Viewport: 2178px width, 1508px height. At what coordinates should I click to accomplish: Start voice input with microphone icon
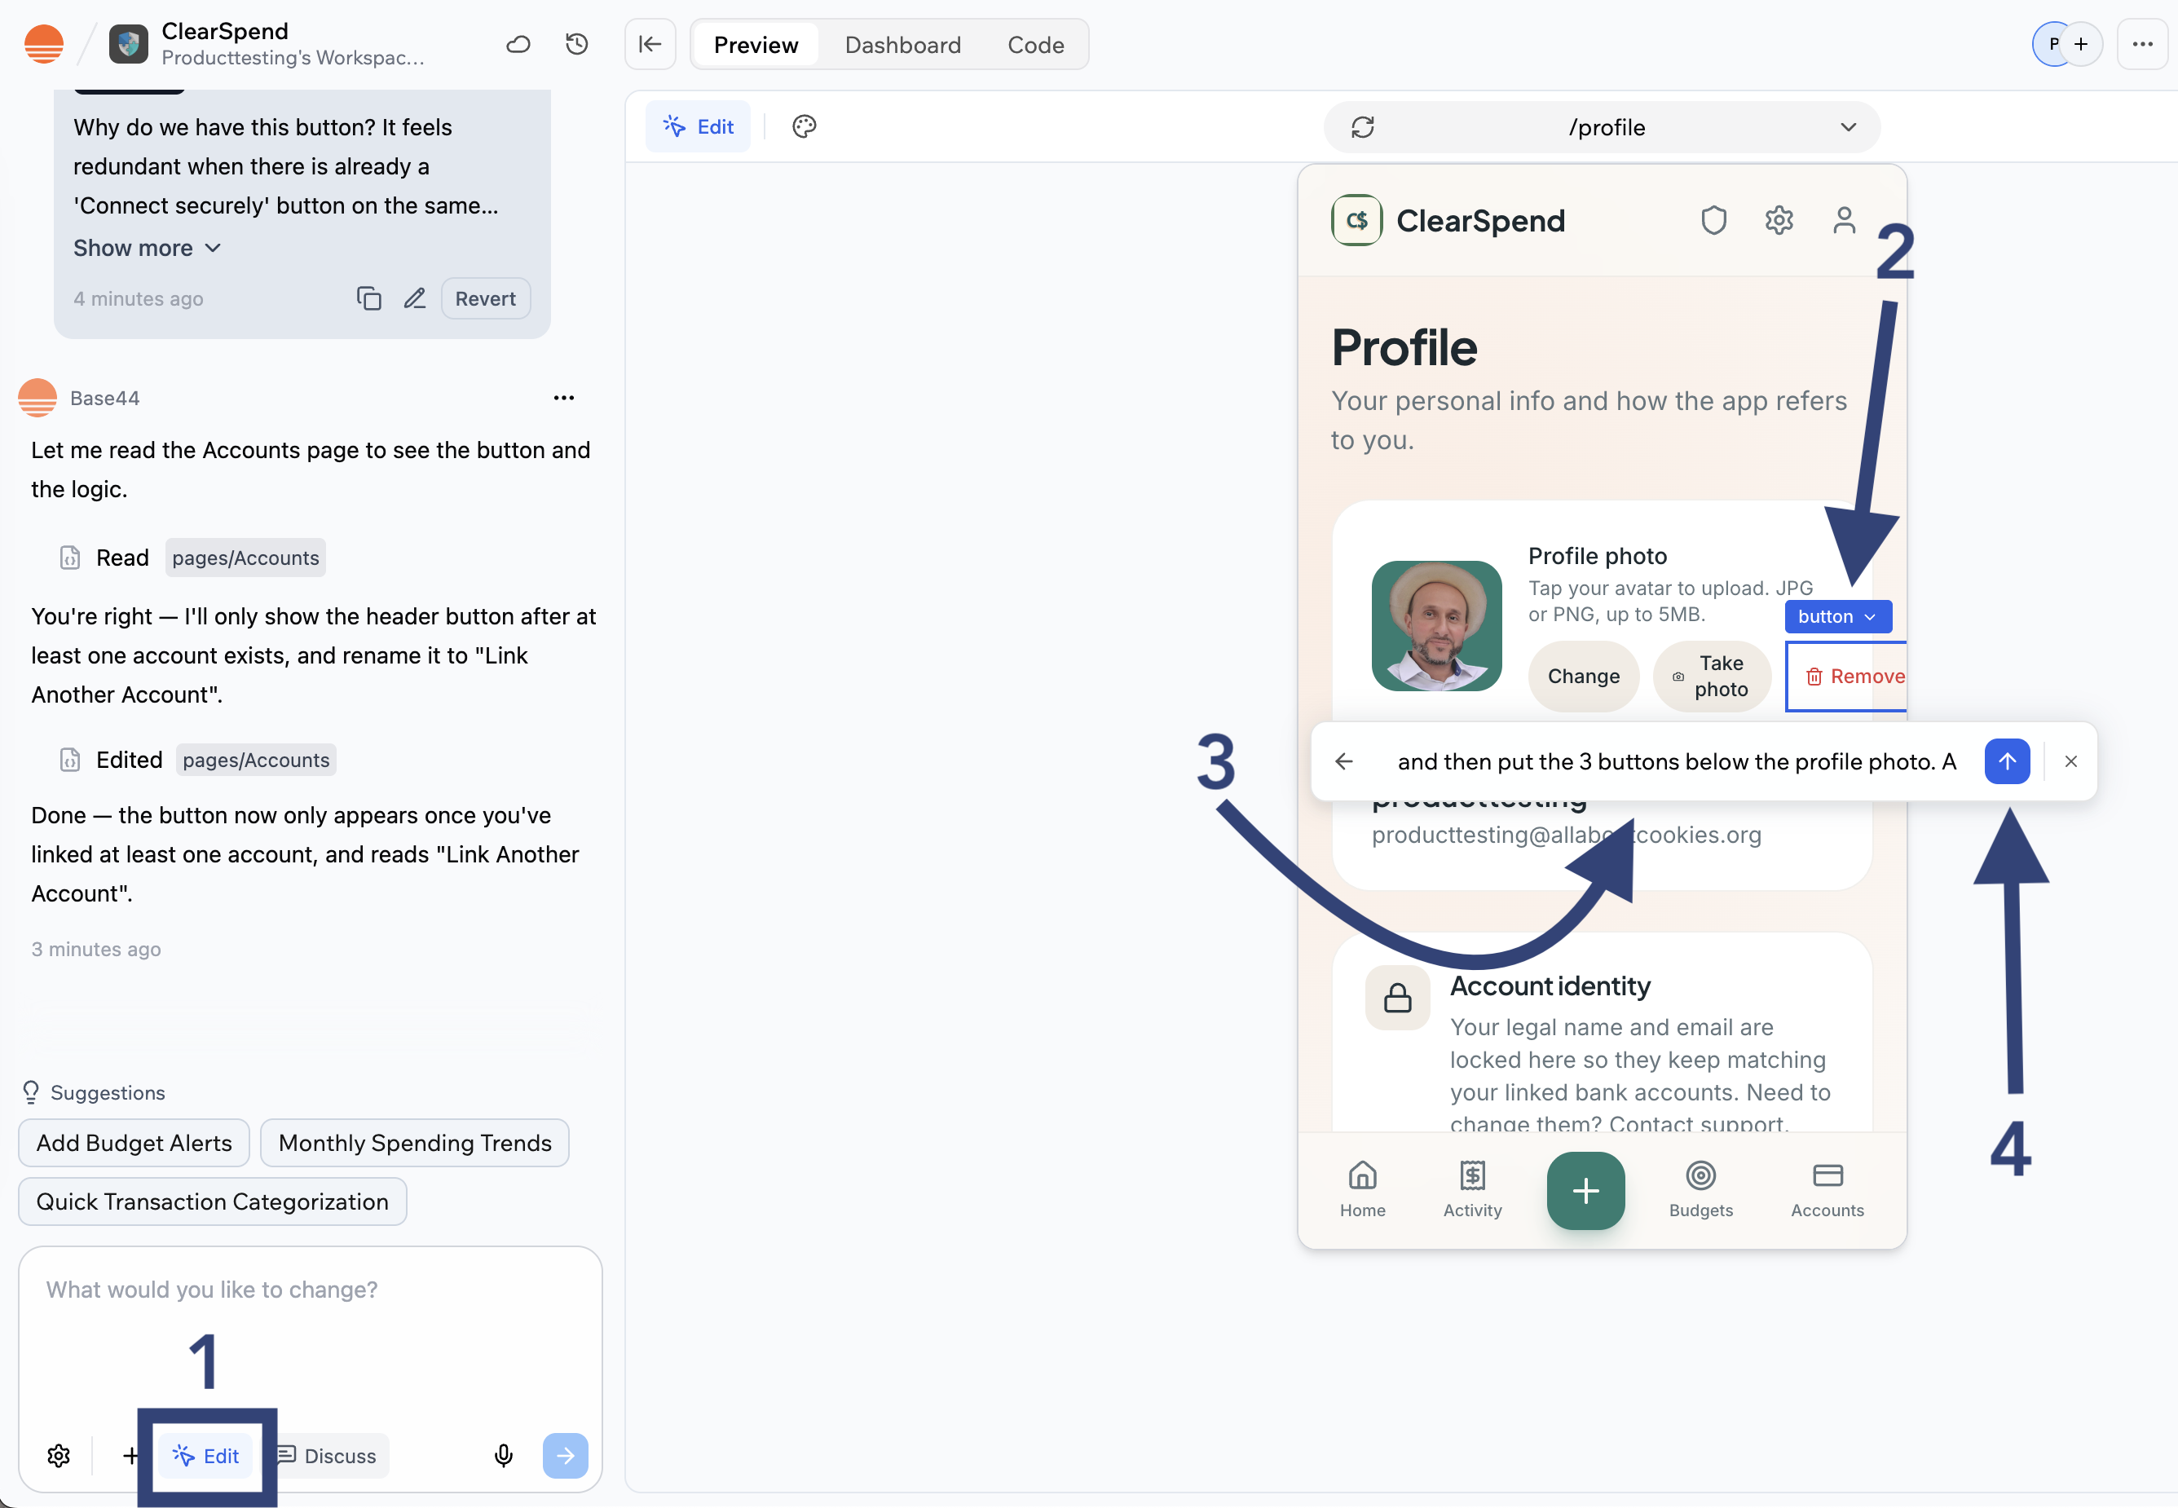pos(504,1456)
